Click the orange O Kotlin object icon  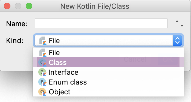42,92
